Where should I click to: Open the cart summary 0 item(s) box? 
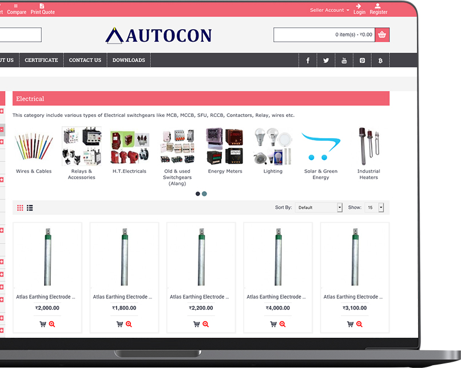click(324, 35)
